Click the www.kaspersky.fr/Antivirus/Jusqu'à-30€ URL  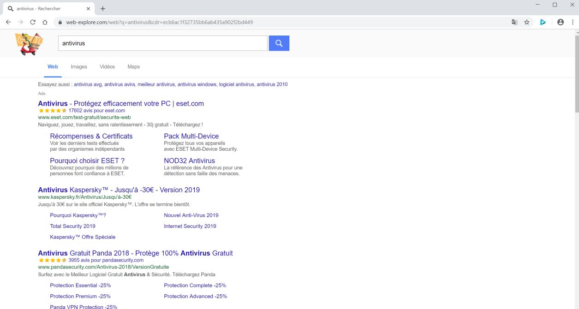[x=85, y=197]
